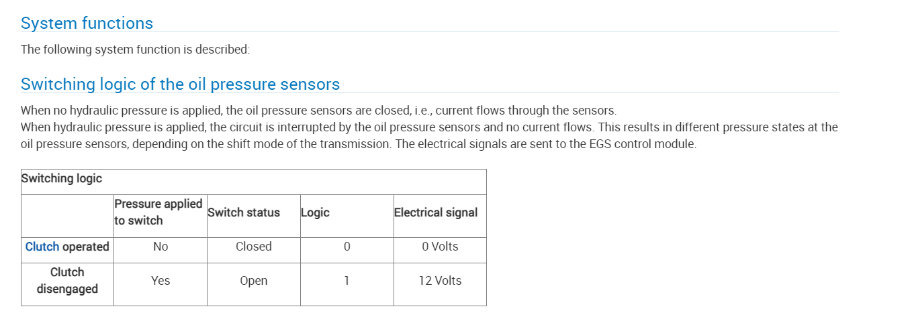Click the Switch status column header
The height and width of the screenshot is (325, 914).
coord(244,212)
